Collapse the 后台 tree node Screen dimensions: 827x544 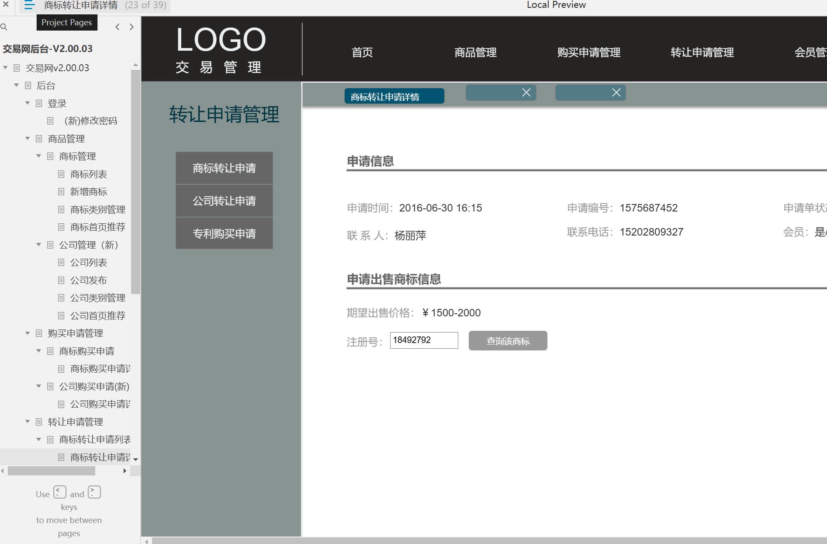pos(16,85)
